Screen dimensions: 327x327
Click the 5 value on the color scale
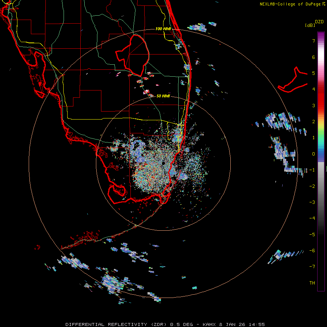coord(314,73)
